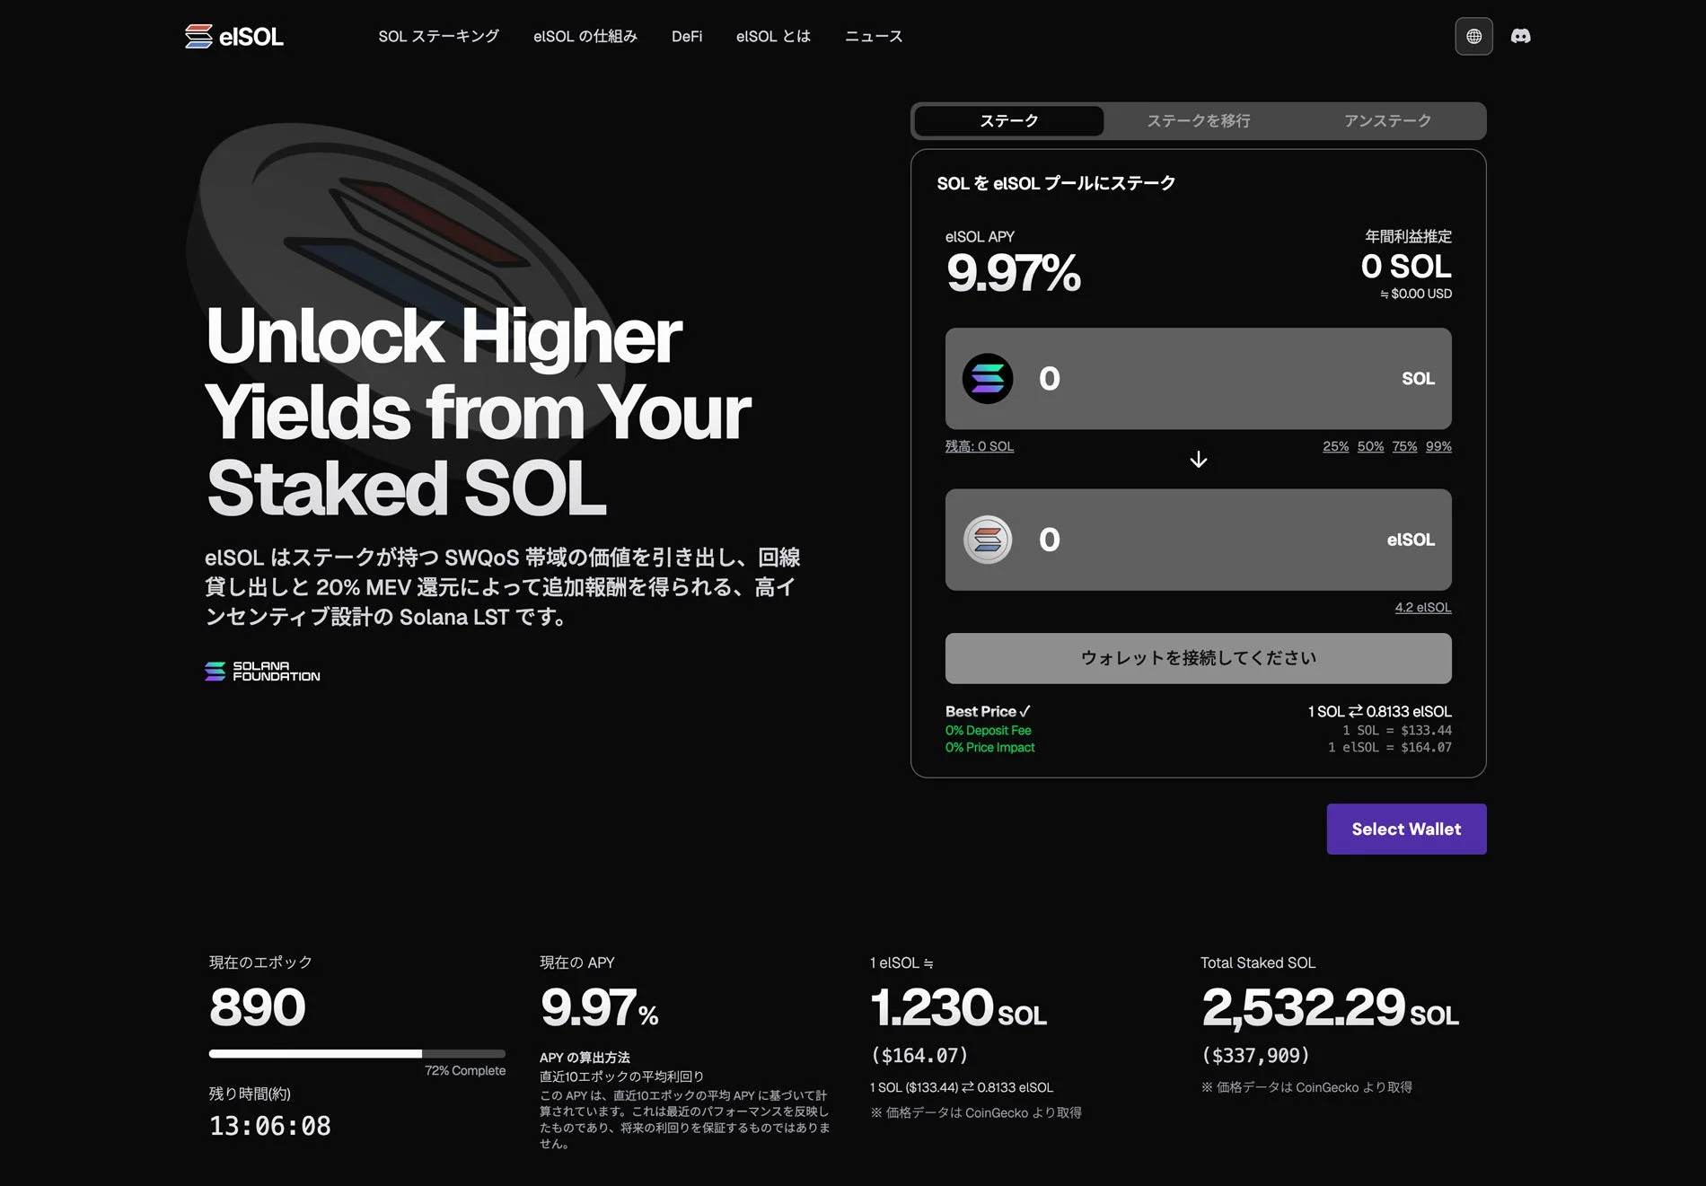Click the epoch progress bar at 72%
Image resolution: width=1706 pixels, height=1186 pixels.
tap(356, 1054)
